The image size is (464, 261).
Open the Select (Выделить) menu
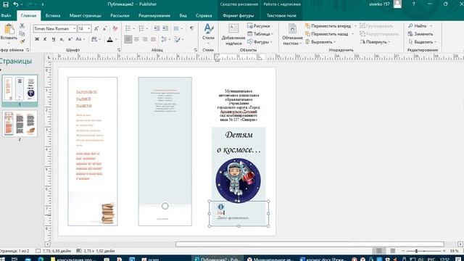[422, 42]
